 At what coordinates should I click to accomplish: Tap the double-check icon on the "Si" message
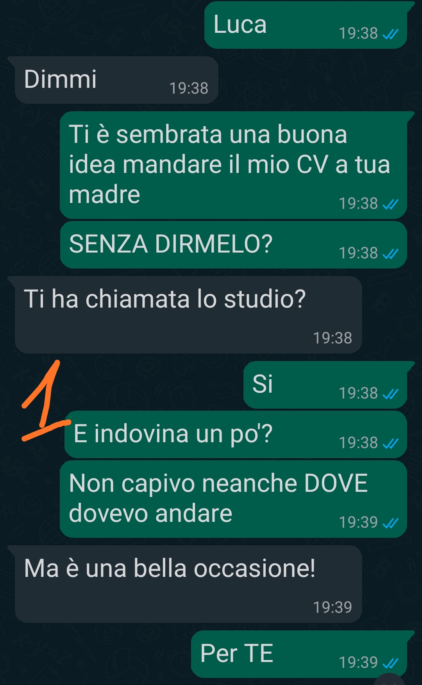coord(390,394)
